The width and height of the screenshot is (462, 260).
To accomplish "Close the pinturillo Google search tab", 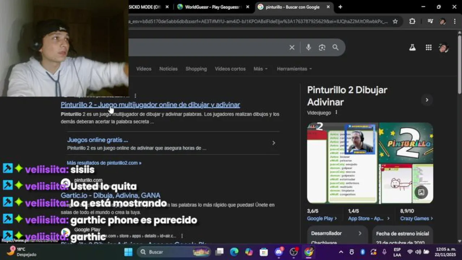I will click(328, 7).
